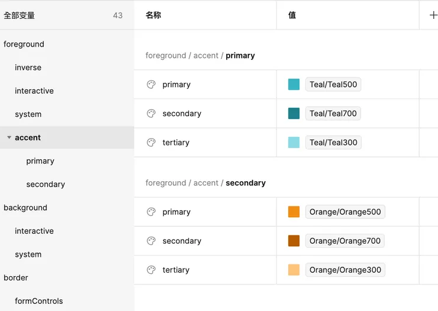438x311 pixels.
Task: Click the 名称 column header
Action: point(153,15)
